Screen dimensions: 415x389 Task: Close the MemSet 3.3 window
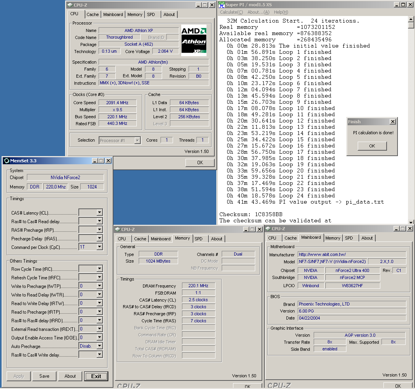point(108,161)
